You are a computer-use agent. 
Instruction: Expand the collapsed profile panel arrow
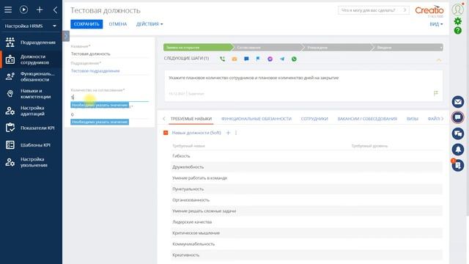tap(66, 36)
